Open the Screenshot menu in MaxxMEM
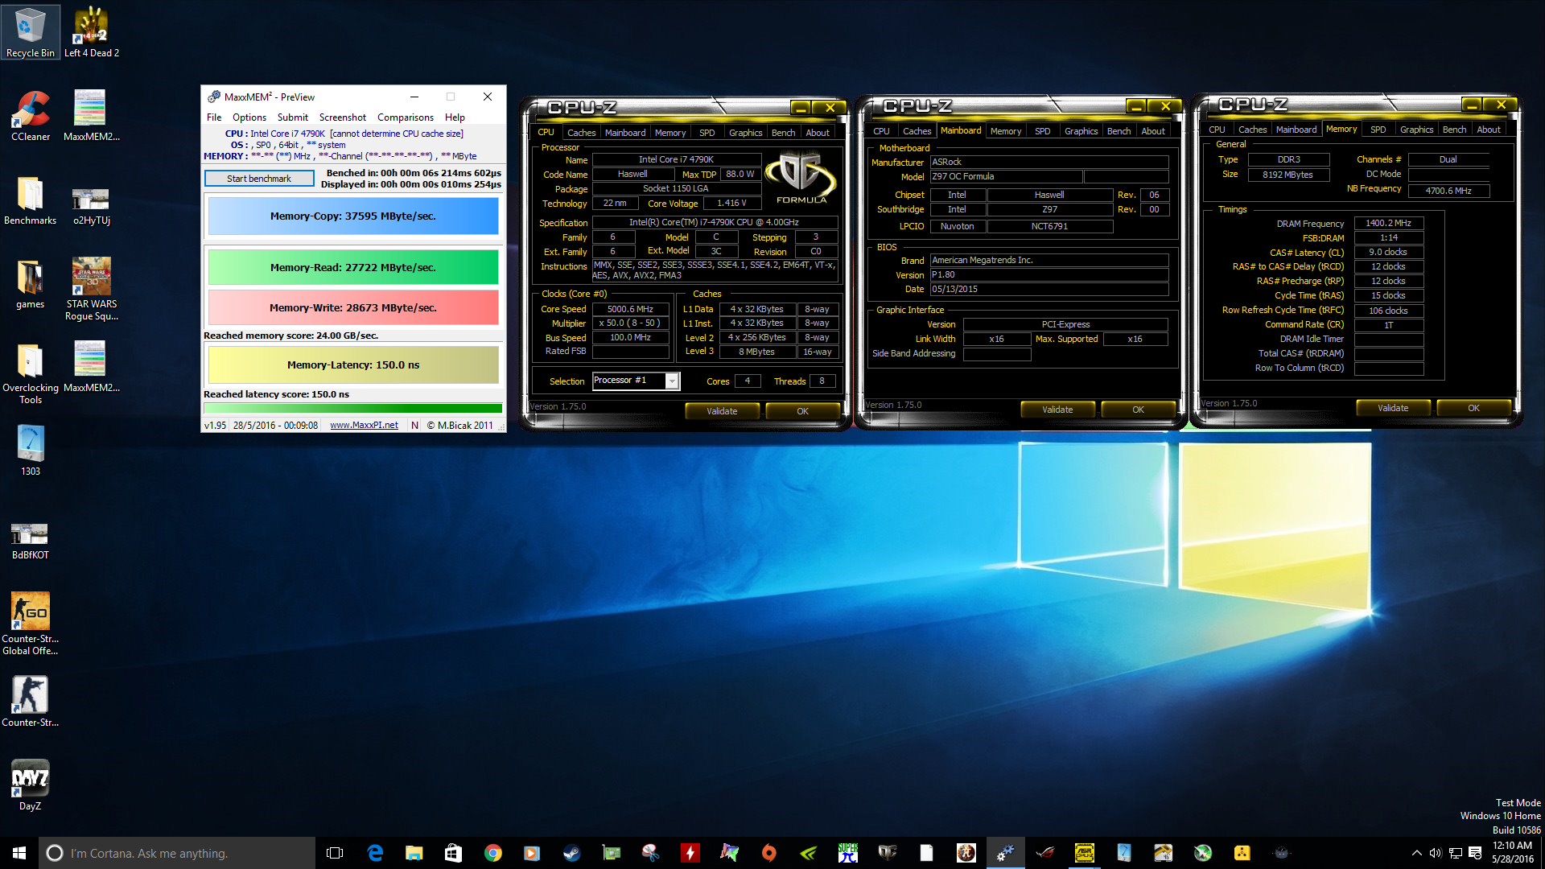Image resolution: width=1545 pixels, height=869 pixels. 343,117
